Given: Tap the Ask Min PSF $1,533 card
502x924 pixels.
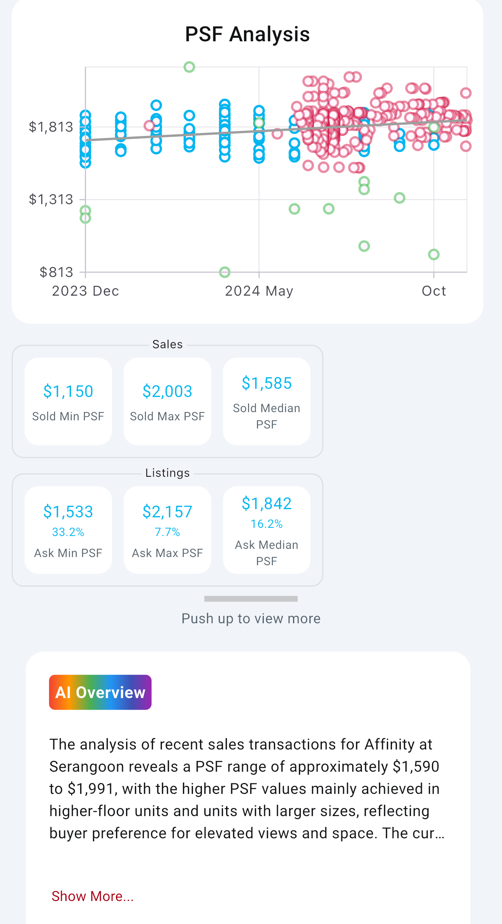Looking at the screenshot, I should [68, 530].
